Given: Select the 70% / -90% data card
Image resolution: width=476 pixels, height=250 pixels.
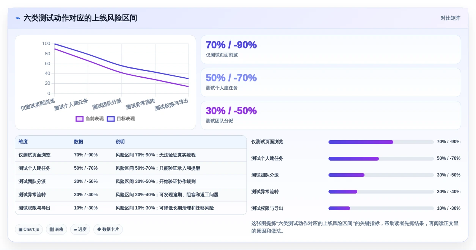Looking at the screenshot, I should pyautogui.click(x=331, y=49).
